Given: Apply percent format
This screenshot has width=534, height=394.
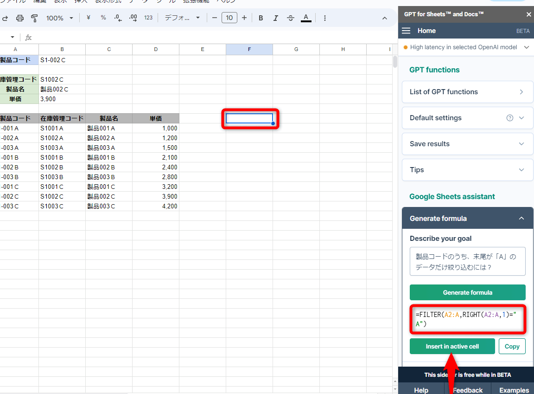Looking at the screenshot, I should pyautogui.click(x=103, y=18).
